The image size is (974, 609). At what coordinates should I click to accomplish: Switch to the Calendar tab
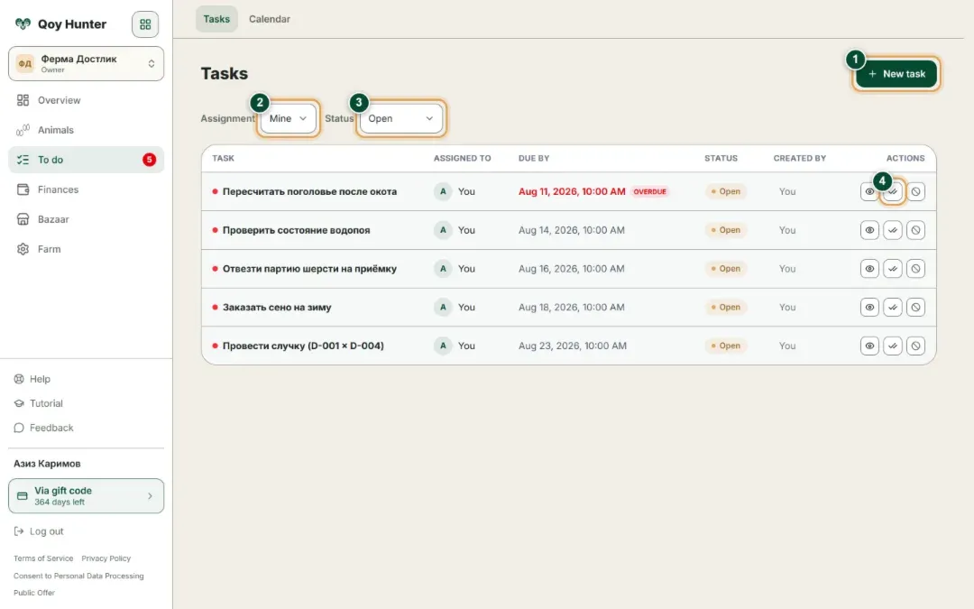point(270,19)
